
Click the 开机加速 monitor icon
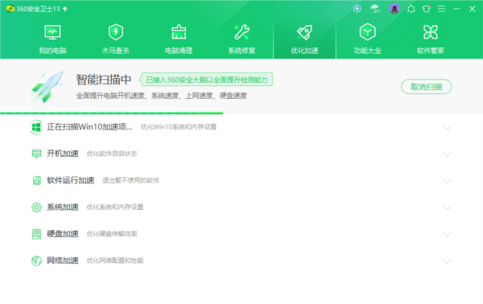36,154
